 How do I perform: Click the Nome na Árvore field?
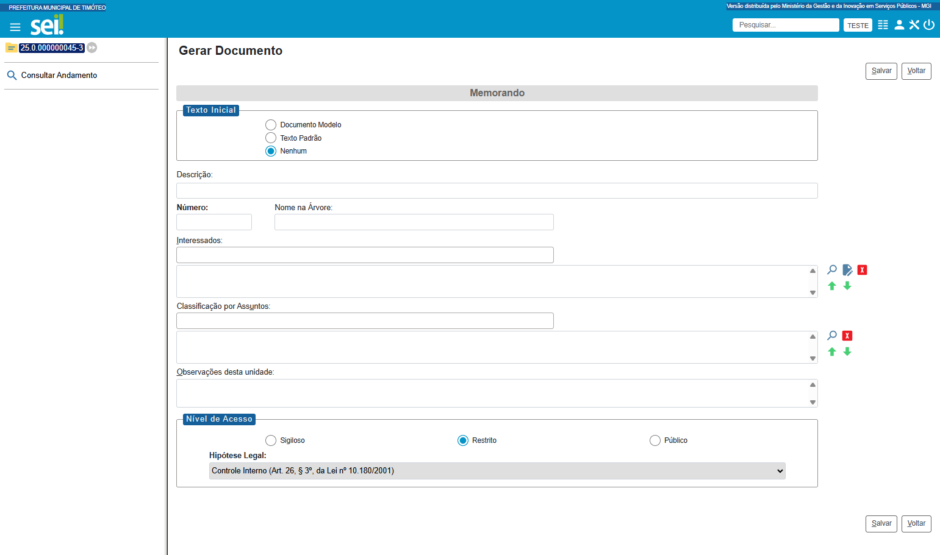click(x=414, y=222)
